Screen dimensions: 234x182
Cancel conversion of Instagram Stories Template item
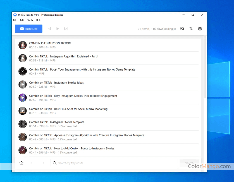23,124
